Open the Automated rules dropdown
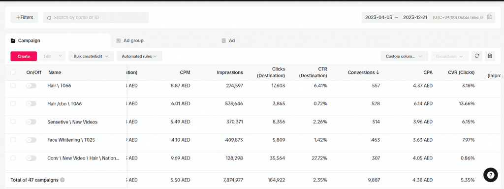 pyautogui.click(x=139, y=56)
